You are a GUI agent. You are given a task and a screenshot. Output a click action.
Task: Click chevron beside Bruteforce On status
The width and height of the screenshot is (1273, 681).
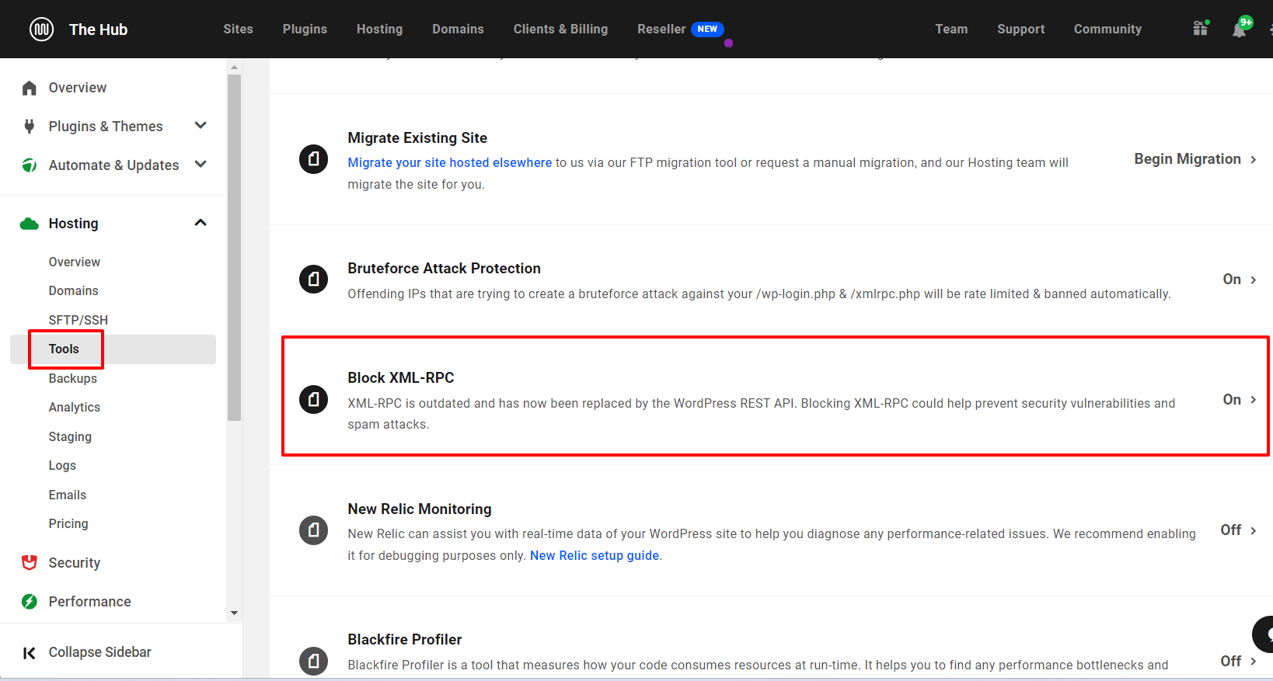[1253, 280]
